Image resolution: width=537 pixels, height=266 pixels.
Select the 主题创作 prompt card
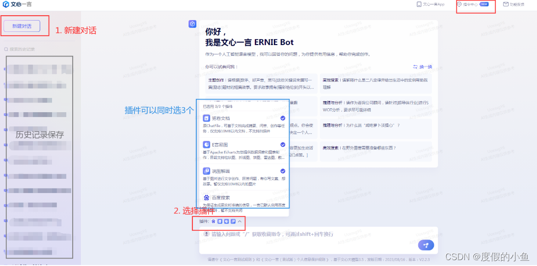[261, 83]
